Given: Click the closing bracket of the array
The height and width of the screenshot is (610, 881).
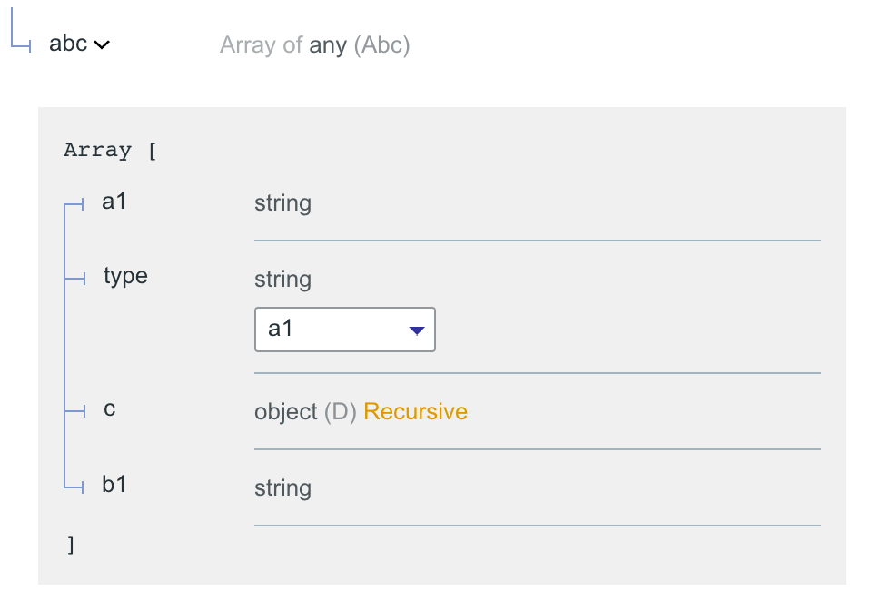Looking at the screenshot, I should pyautogui.click(x=71, y=545).
